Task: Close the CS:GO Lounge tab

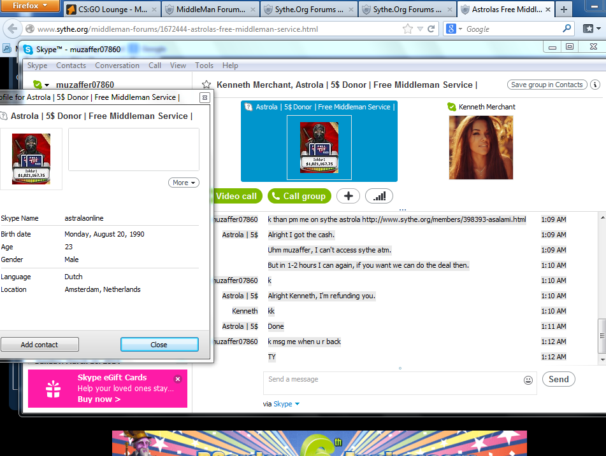Action: pos(154,10)
